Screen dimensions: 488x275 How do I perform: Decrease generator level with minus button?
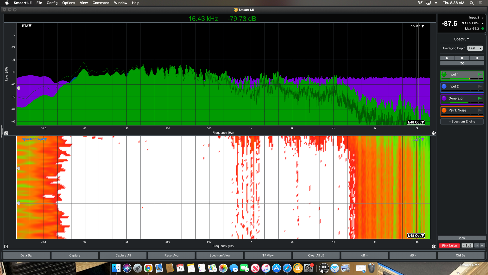tap(477, 245)
